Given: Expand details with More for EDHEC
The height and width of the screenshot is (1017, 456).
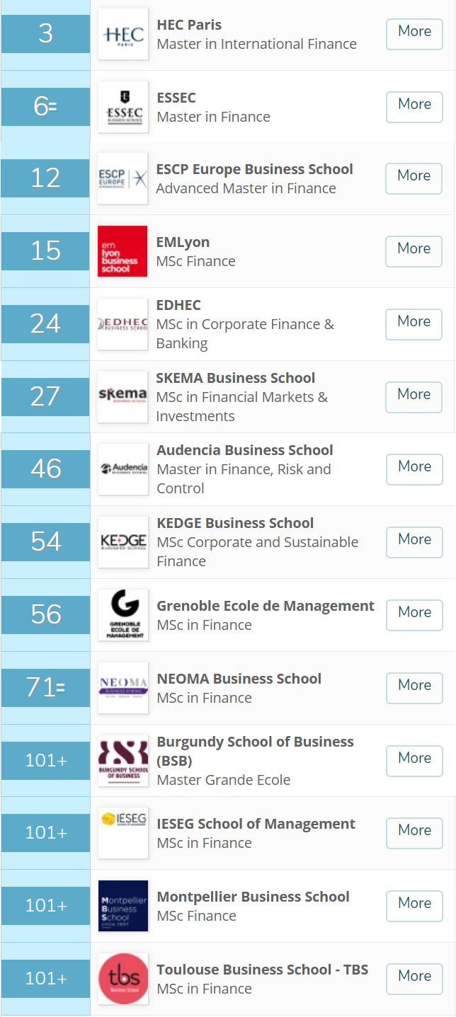Looking at the screenshot, I should point(414,324).
